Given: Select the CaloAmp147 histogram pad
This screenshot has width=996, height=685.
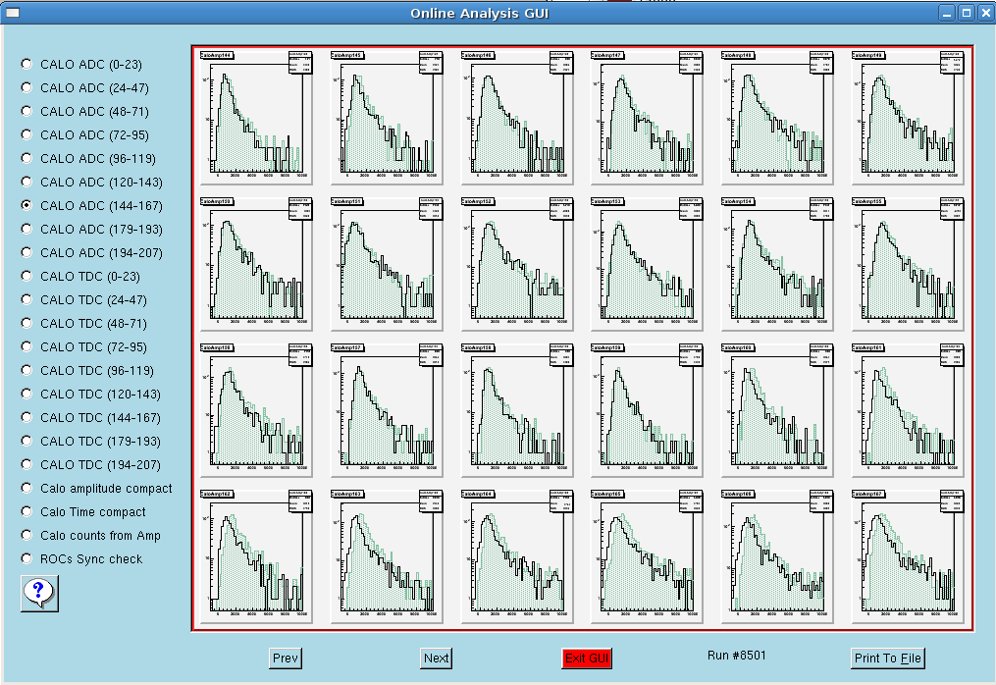Looking at the screenshot, I should (x=647, y=118).
